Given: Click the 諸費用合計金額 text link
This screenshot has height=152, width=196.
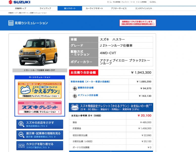Looking at the screenshot, I should point(86,88).
